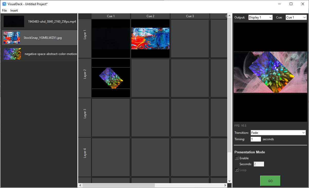Image resolution: width=309 pixels, height=188 pixels.
Task: Click the Seconds field under Presentation Mode
Action: click(x=259, y=164)
